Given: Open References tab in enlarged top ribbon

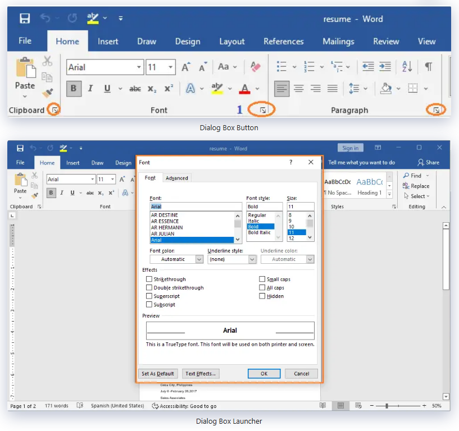Looking at the screenshot, I should [283, 41].
